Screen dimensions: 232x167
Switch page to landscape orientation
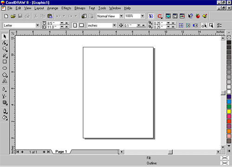coord(82,25)
